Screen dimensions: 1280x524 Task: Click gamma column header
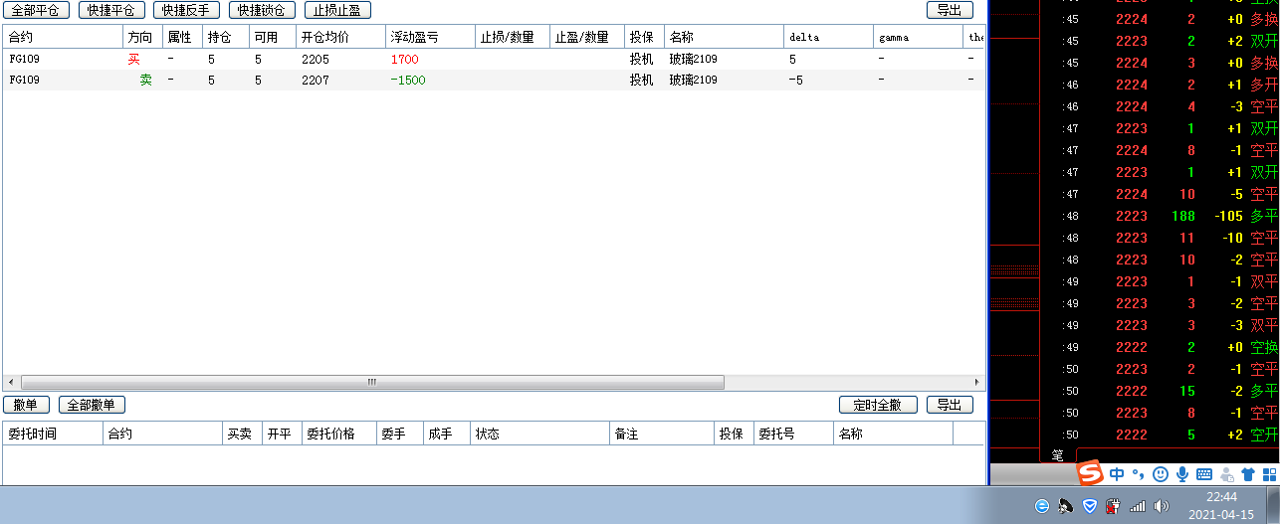pyautogui.click(x=918, y=37)
